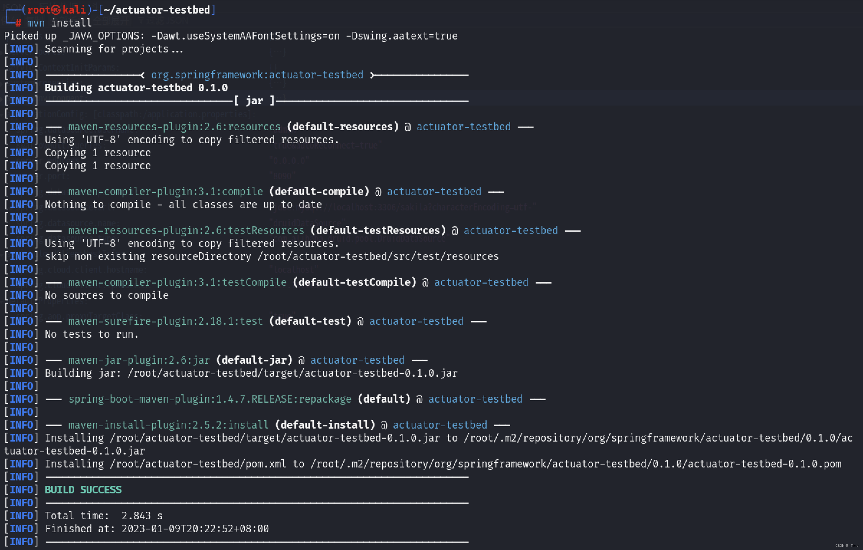Viewport: 863px width, 550px height.
Task: Click 'No tests to run.' line
Action: tap(92, 334)
